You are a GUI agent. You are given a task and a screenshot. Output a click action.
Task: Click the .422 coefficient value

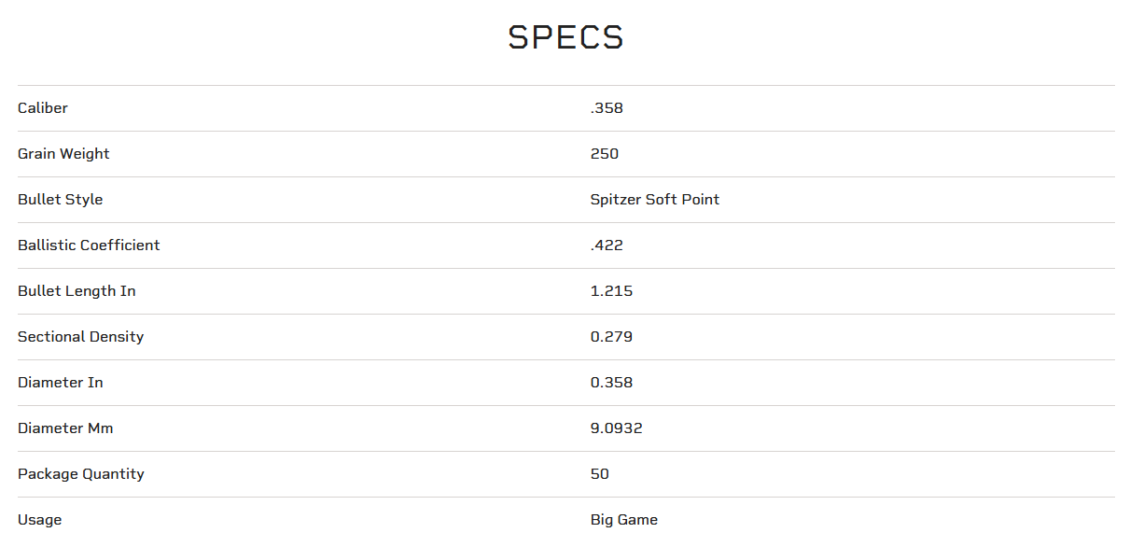[607, 245]
